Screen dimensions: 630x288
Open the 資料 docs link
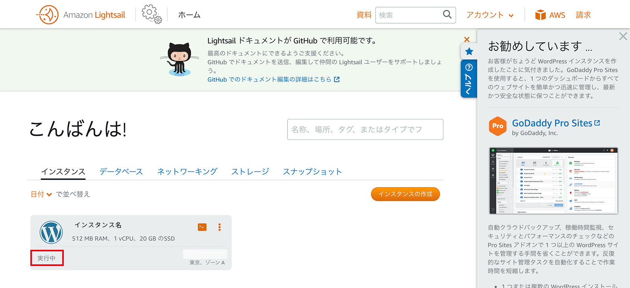tap(364, 15)
